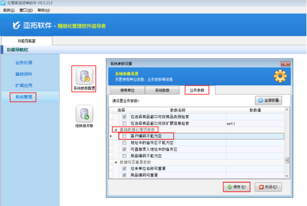Click the gear icon in settings header
The image size is (307, 206).
[280, 76]
